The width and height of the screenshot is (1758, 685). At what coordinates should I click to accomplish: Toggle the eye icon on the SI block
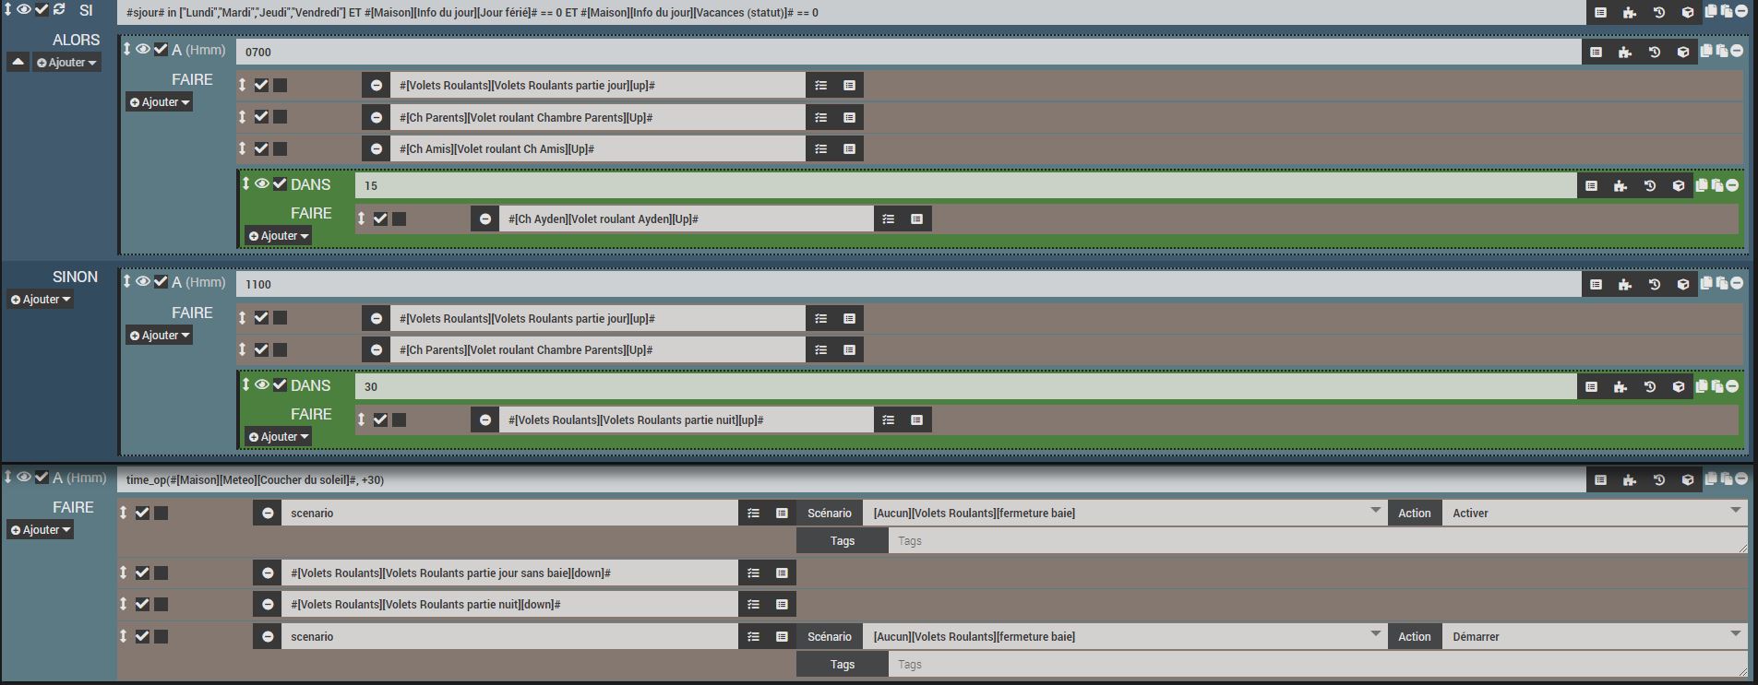tap(24, 9)
